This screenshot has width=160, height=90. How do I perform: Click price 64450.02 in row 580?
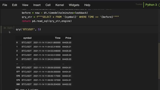point(67,84)
